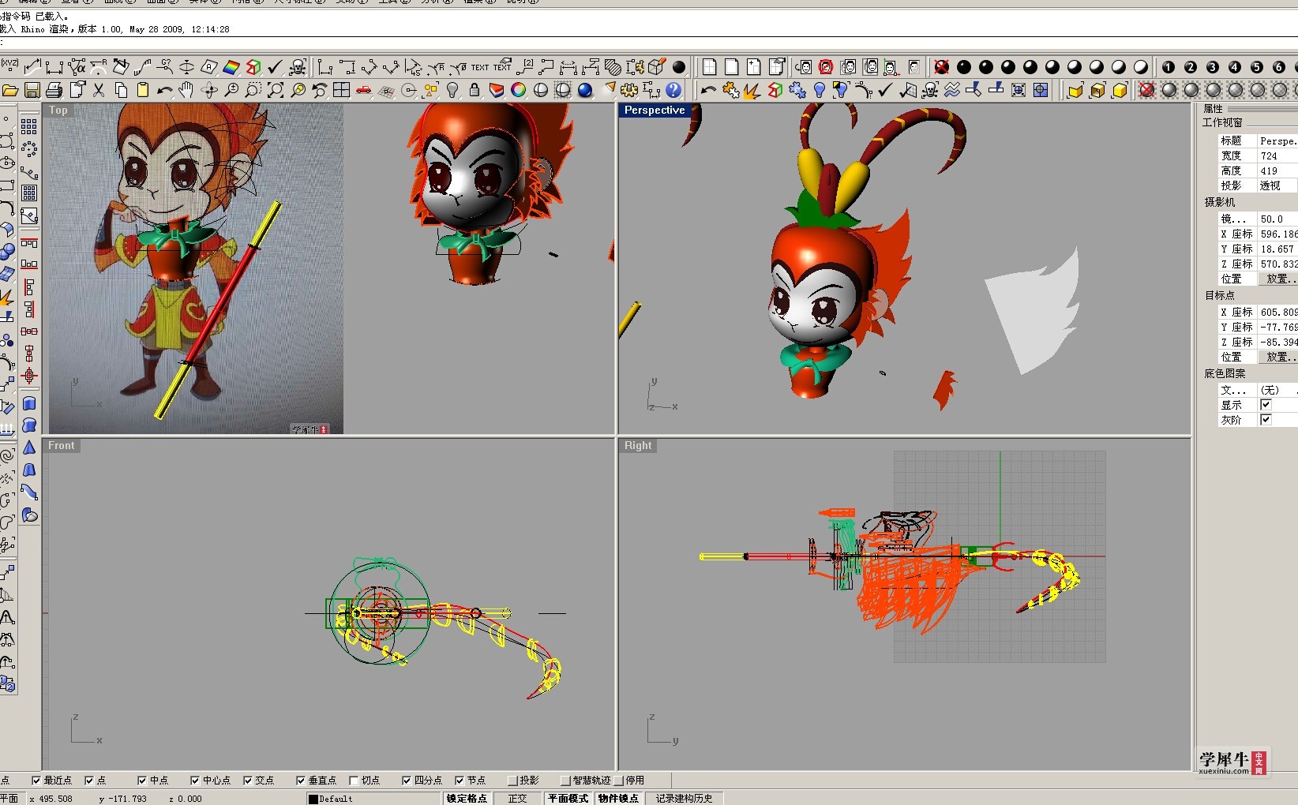Click the black layer color swatch in status bar
The width and height of the screenshot is (1298, 805).
coord(313,799)
